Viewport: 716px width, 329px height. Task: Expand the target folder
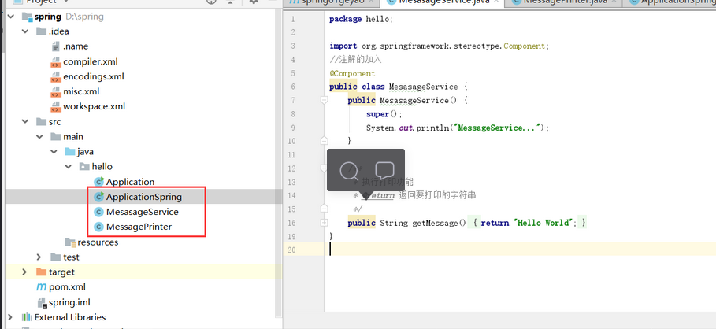[x=24, y=272]
